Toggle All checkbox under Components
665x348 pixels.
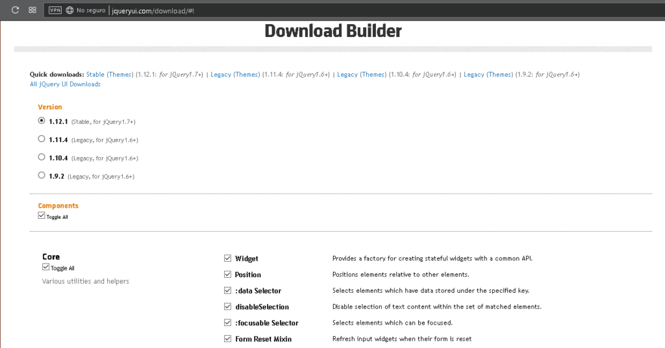point(41,216)
